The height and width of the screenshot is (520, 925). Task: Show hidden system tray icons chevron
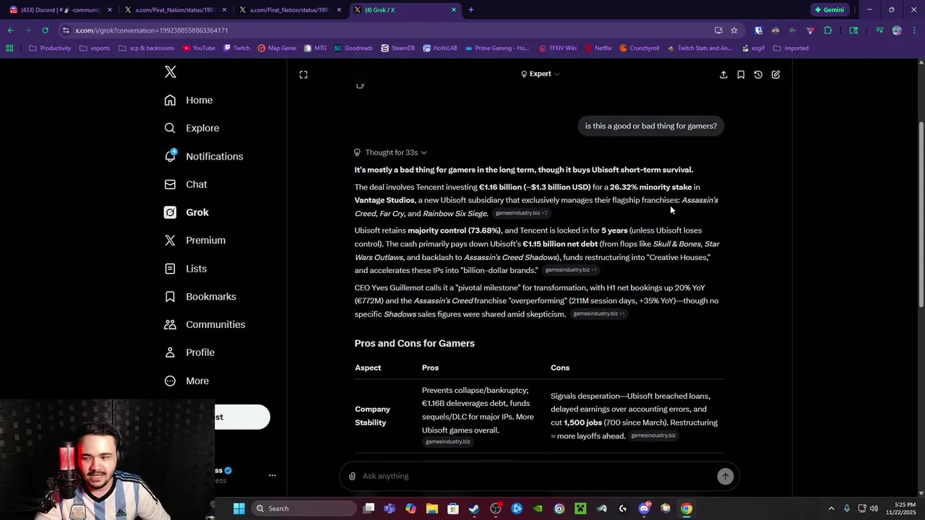pos(831,508)
